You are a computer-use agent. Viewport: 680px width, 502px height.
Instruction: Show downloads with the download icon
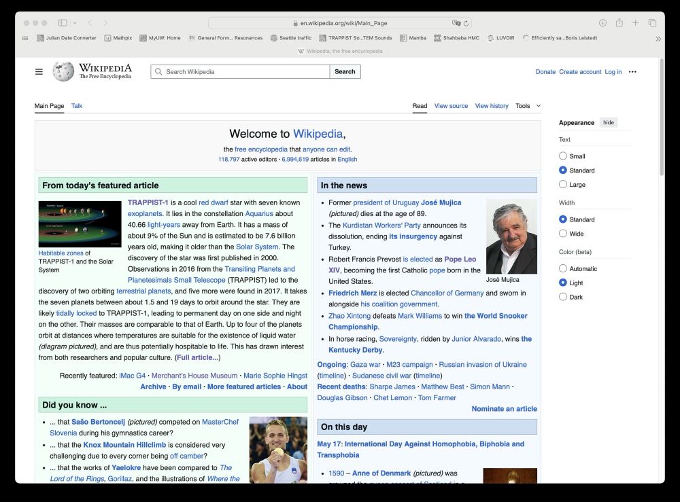point(602,23)
